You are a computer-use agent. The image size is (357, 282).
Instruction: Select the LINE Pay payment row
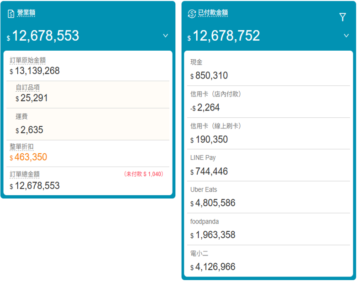(268, 165)
